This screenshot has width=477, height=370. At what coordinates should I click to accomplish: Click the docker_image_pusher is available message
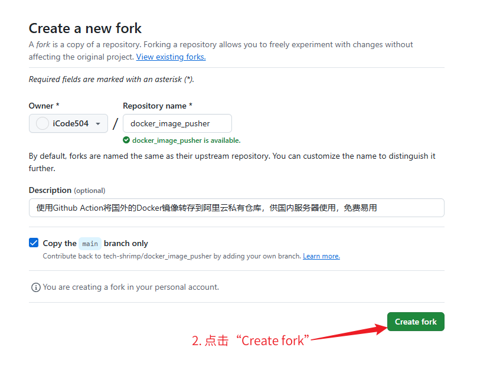tap(186, 140)
